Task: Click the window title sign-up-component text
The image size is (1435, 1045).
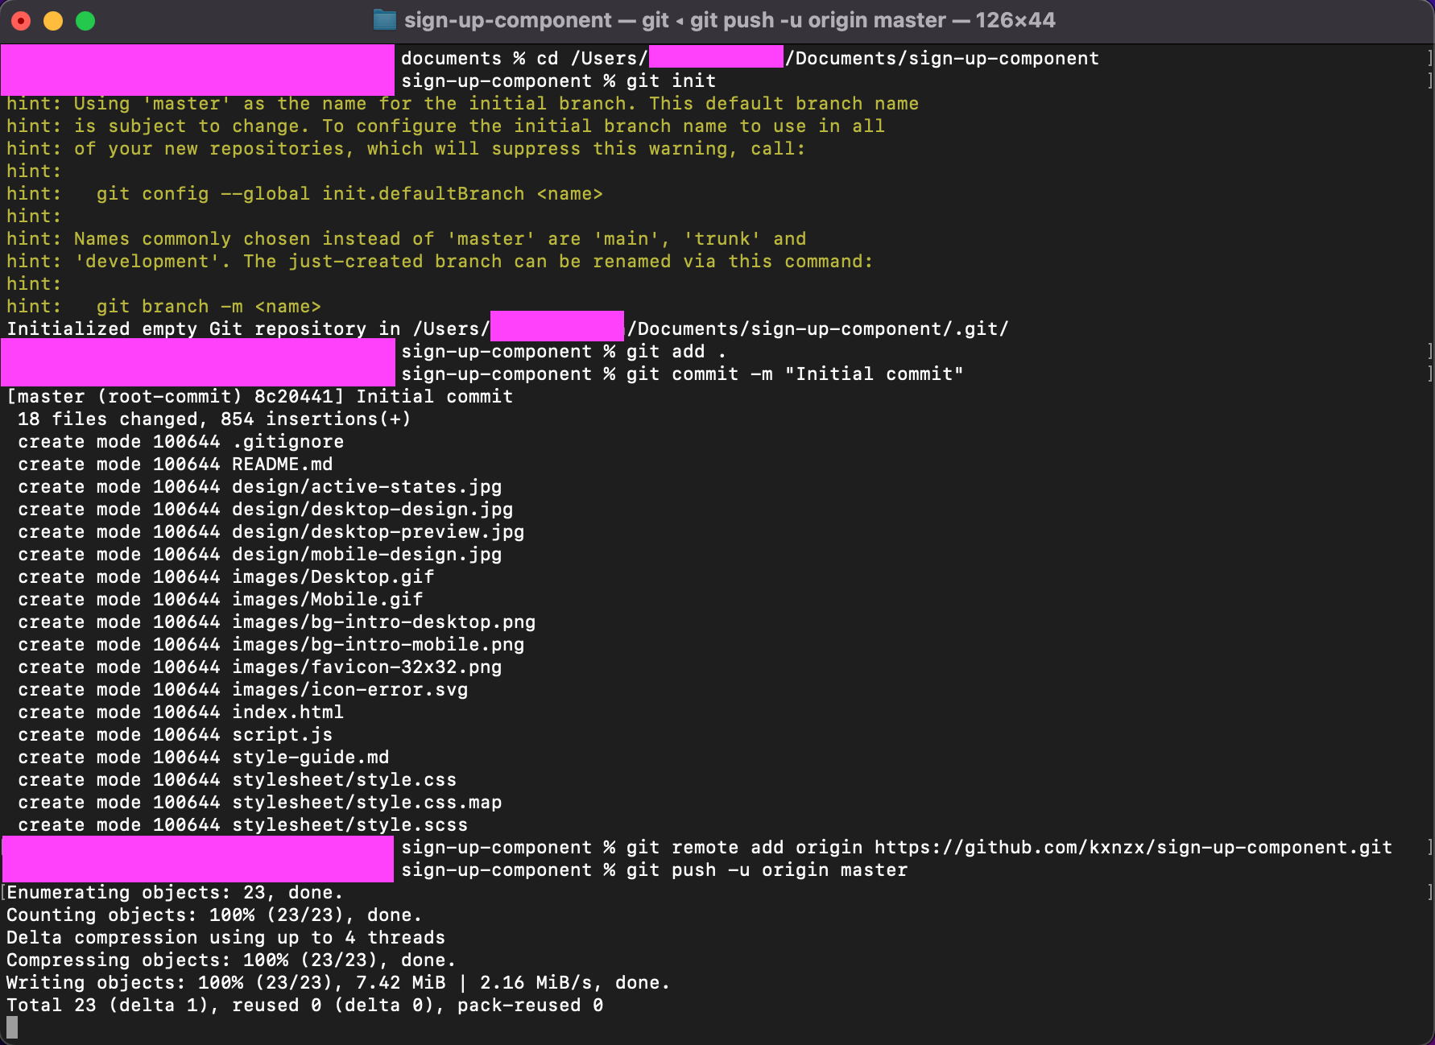Action: [x=507, y=19]
